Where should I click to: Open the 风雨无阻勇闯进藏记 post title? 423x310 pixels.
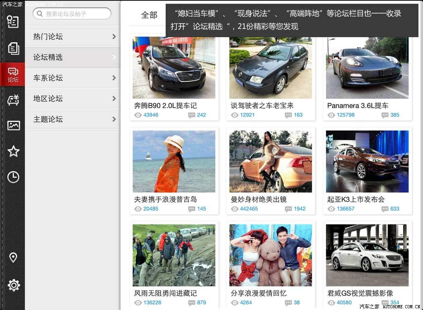coord(165,293)
